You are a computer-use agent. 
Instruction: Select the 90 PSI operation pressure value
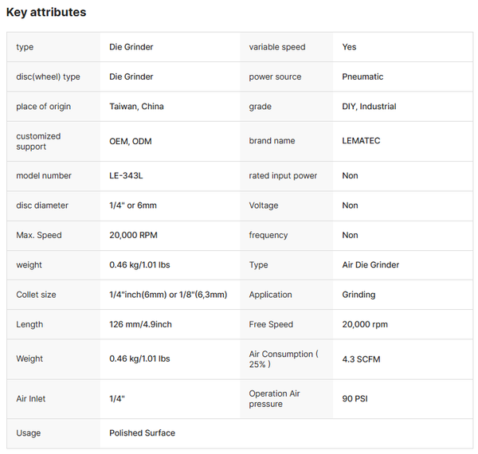(x=355, y=399)
